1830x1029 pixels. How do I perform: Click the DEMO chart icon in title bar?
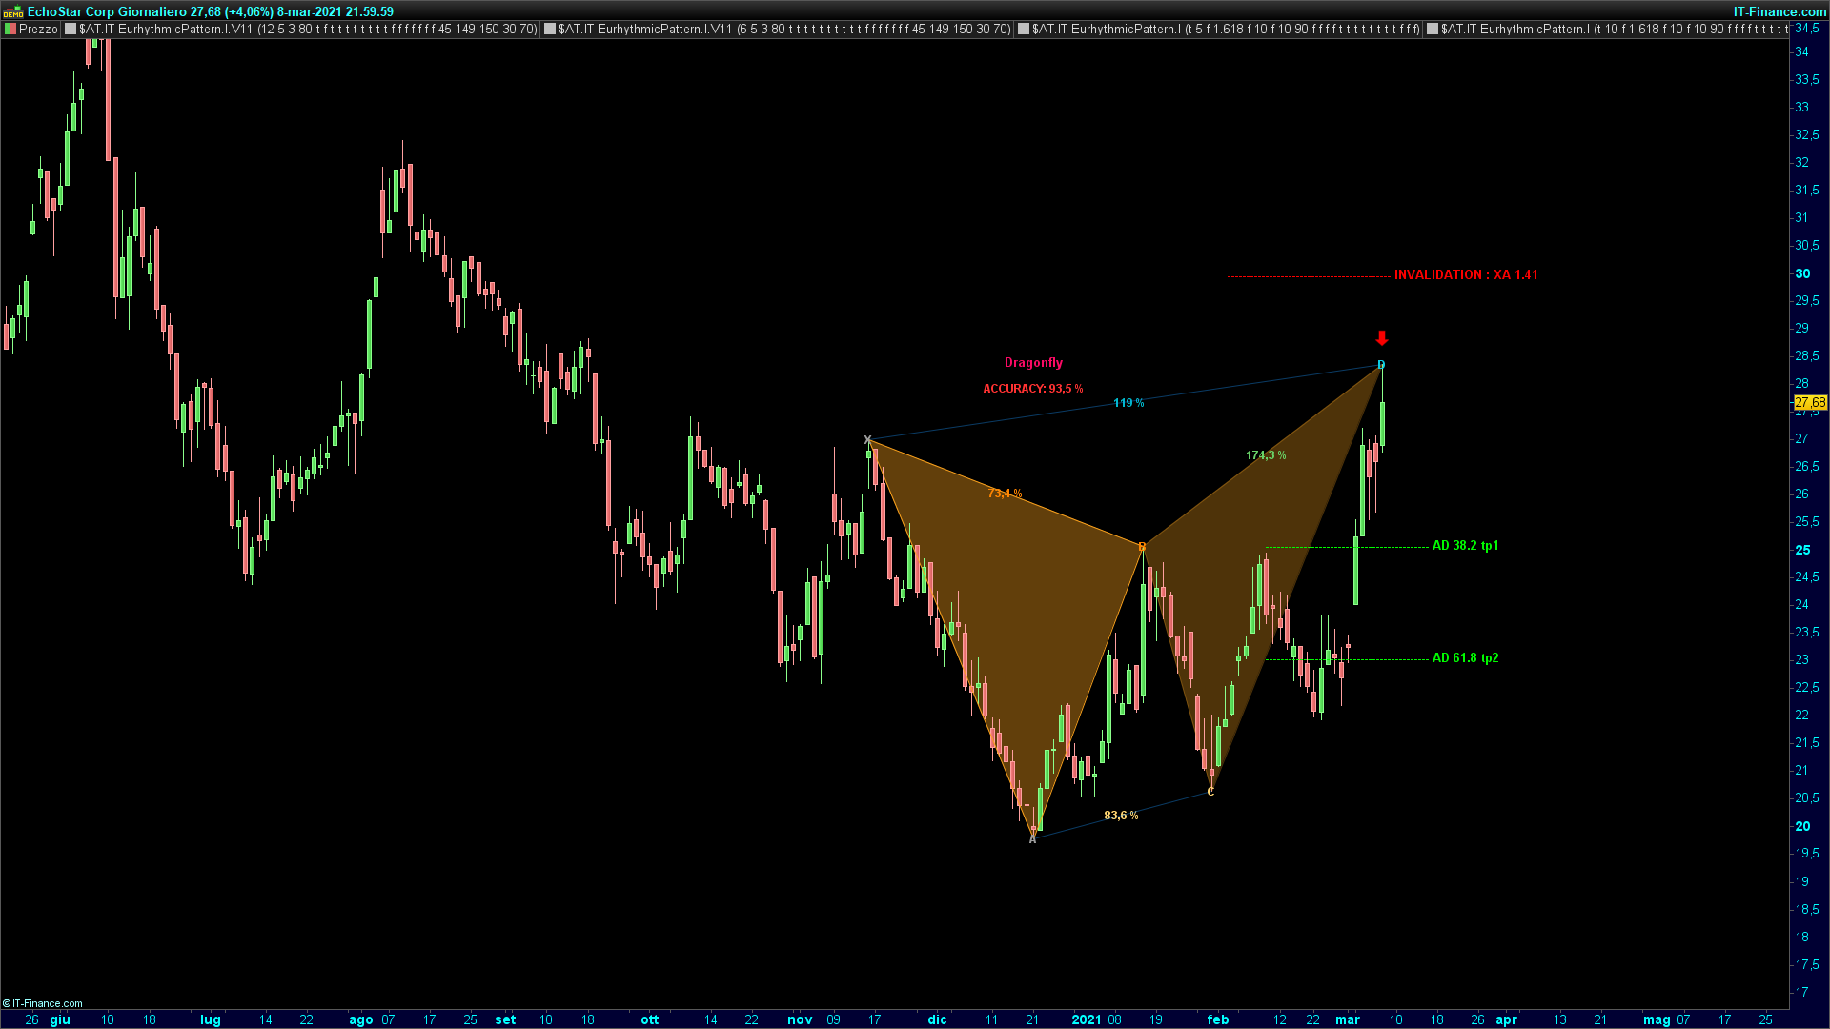click(x=13, y=11)
